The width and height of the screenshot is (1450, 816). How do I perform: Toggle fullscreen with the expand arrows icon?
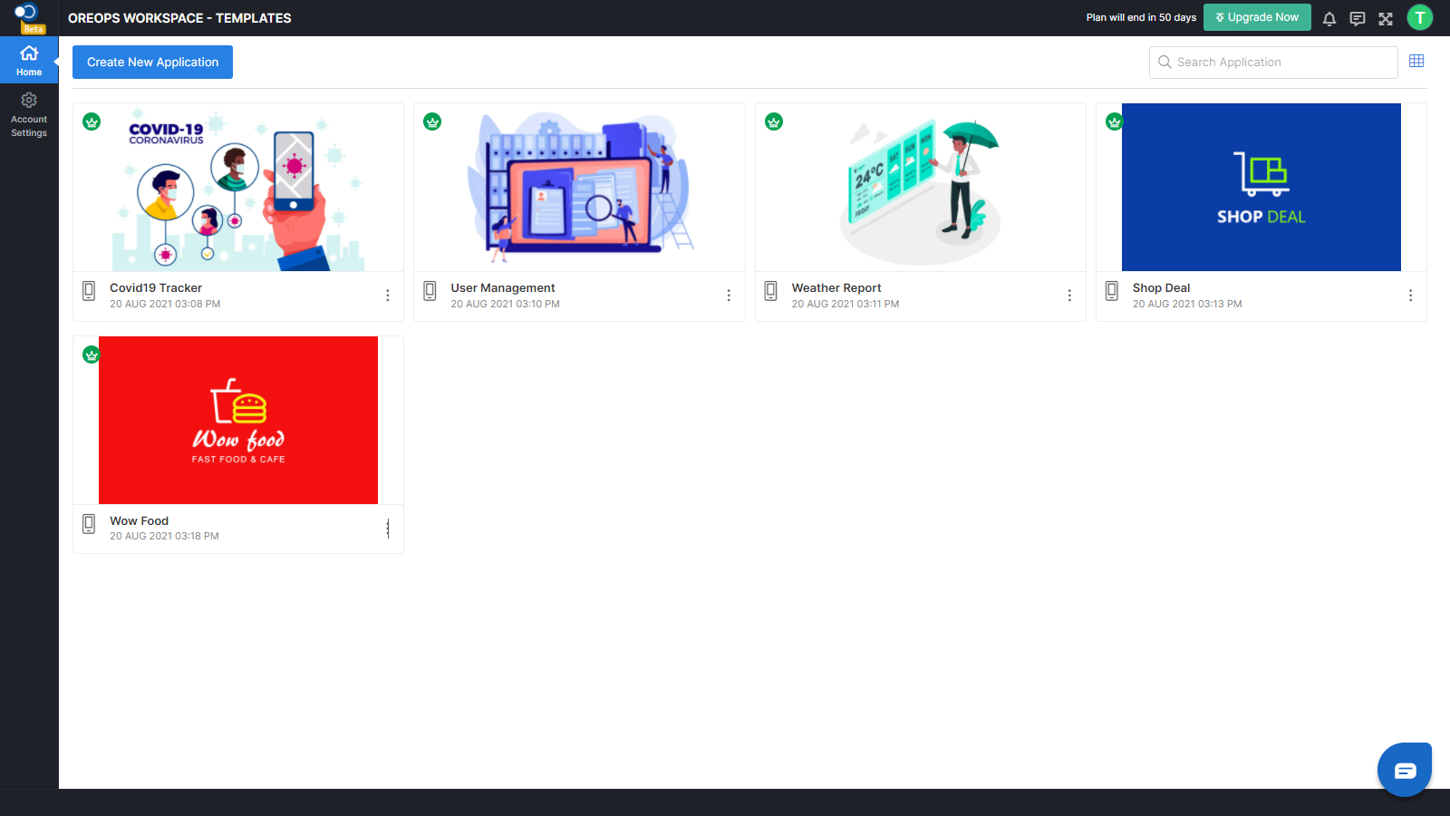coord(1386,18)
